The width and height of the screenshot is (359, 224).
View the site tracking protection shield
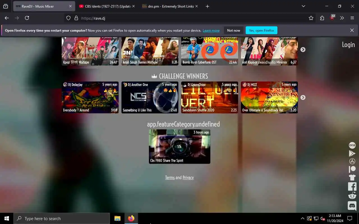pyautogui.click(x=68, y=18)
